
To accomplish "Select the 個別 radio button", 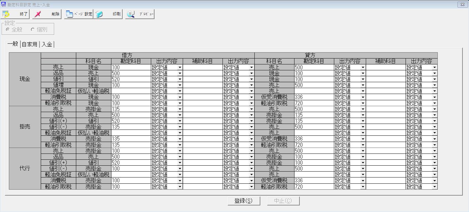I will pos(33,30).
